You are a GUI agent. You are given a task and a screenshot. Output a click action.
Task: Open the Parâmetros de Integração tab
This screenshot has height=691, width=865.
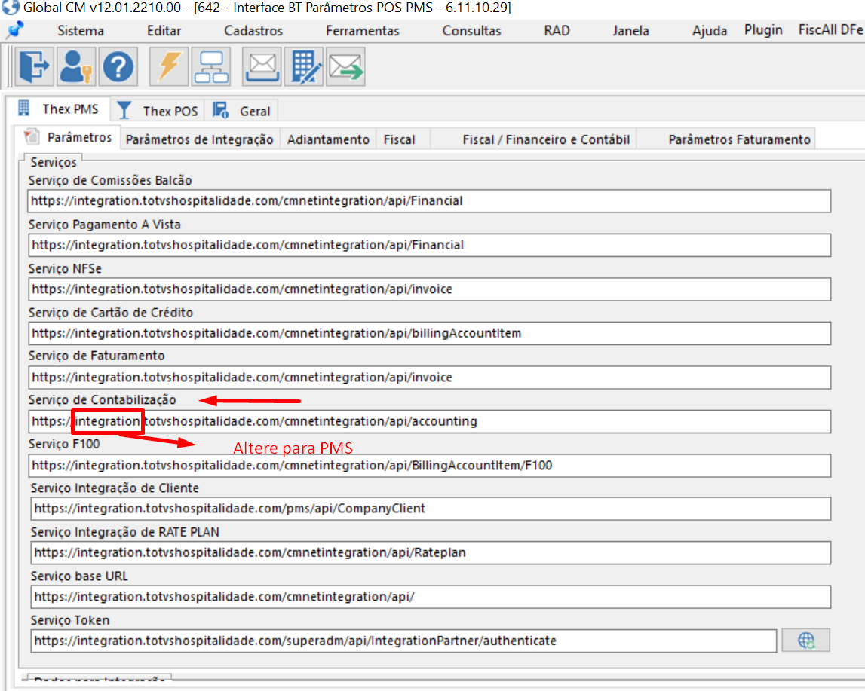pos(198,139)
